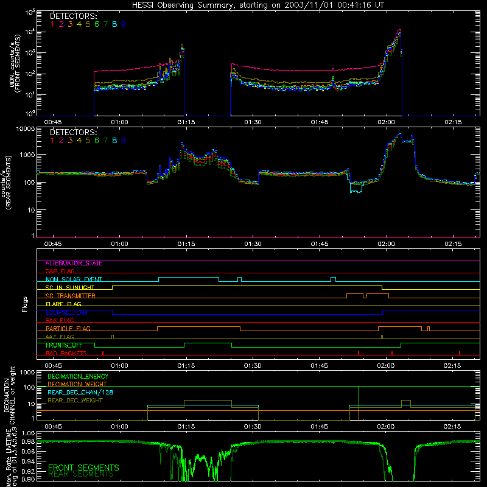Select red detector 1 in the front segments legend

pos(52,24)
